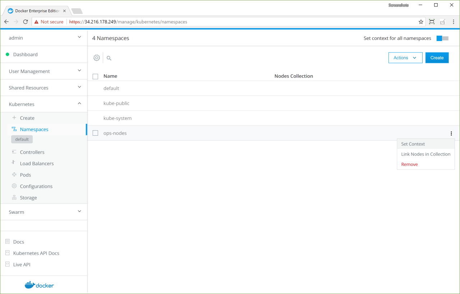Image resolution: width=460 pixels, height=294 pixels.
Task: Check the ops-nodes row checkbox
Action: tap(95, 133)
